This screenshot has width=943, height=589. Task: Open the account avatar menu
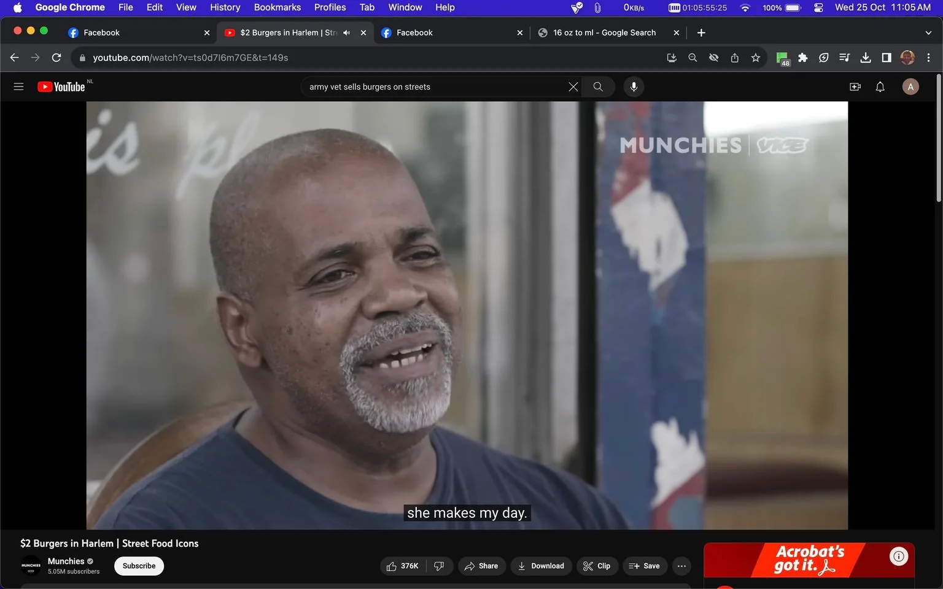point(910,87)
